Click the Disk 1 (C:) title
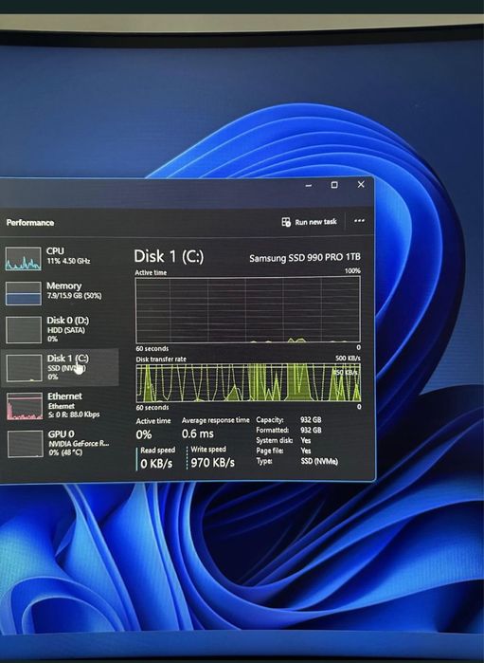Viewport: 484px width, 663px height. point(169,256)
